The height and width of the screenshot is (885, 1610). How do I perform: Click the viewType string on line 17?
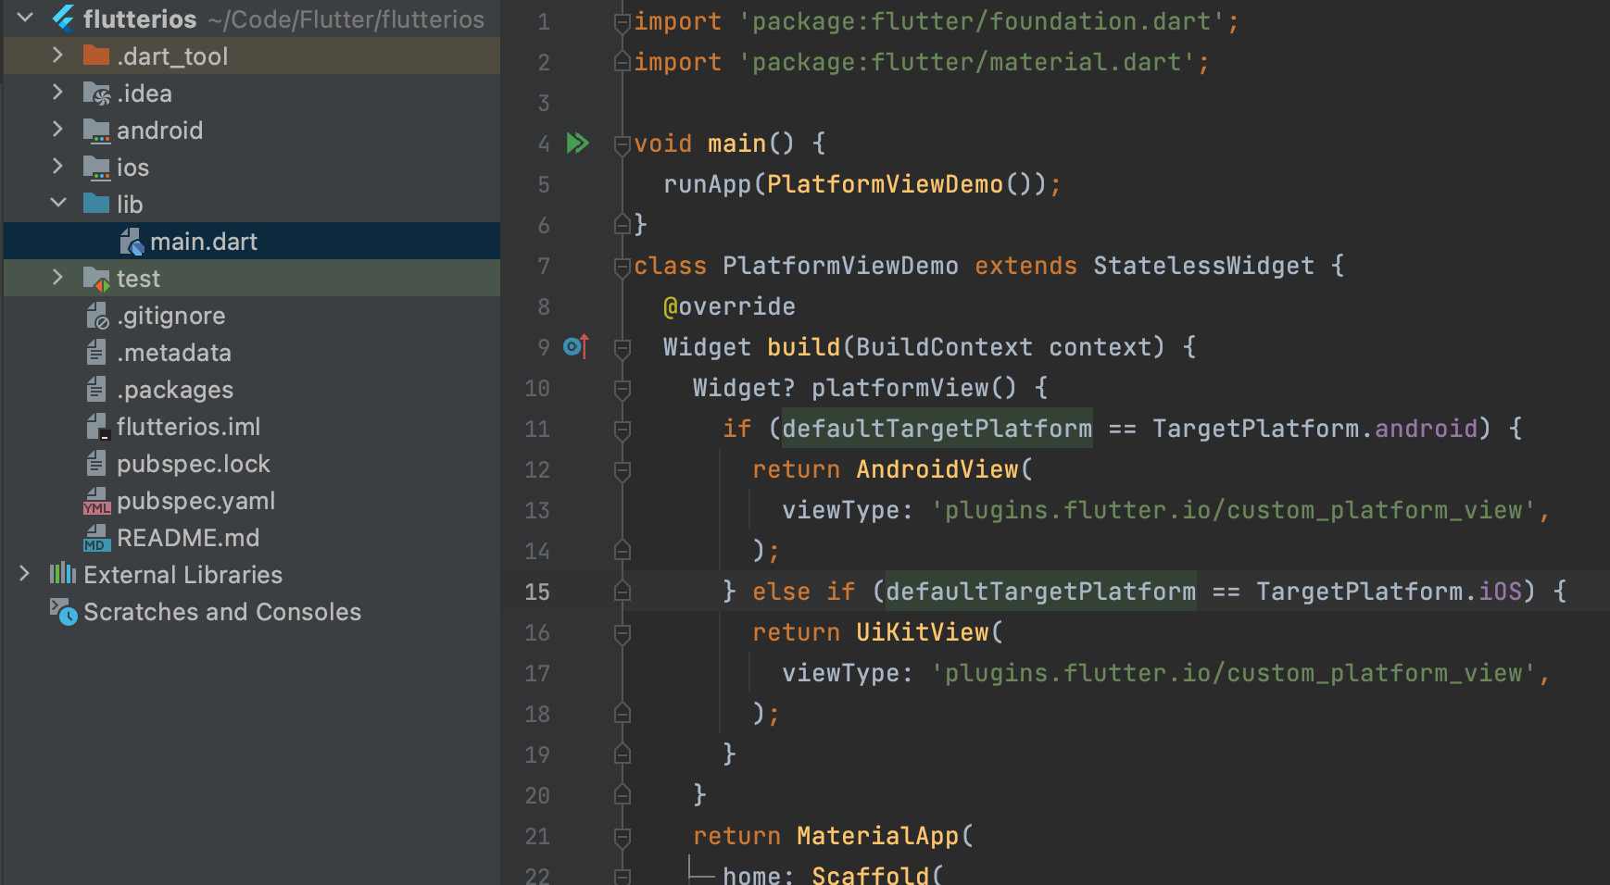pos(1233,673)
